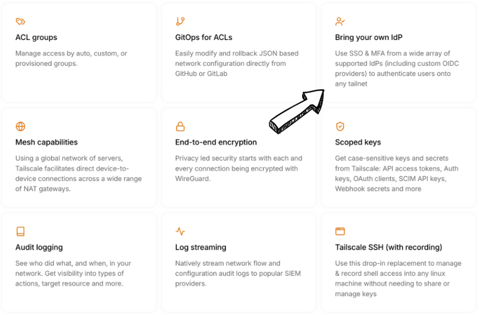Click the Mesh capabilities title

tap(46, 143)
